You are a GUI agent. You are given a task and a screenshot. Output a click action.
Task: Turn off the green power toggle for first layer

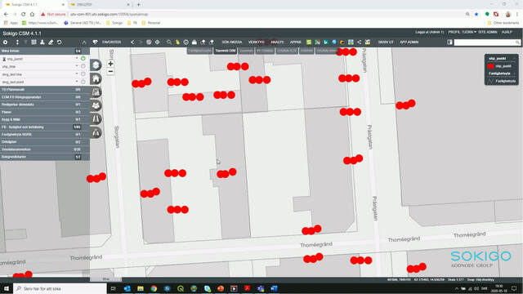click(x=83, y=58)
